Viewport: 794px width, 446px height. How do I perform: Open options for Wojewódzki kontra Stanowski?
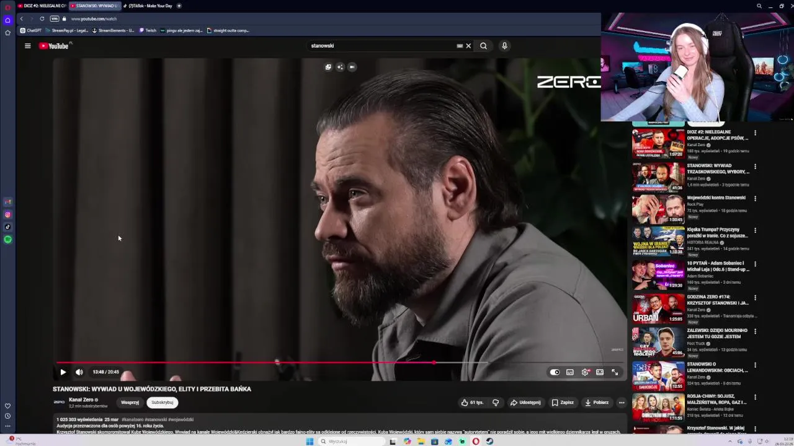[755, 199]
